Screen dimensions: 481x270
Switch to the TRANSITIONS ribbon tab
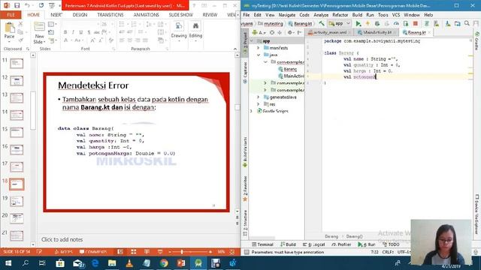110,15
